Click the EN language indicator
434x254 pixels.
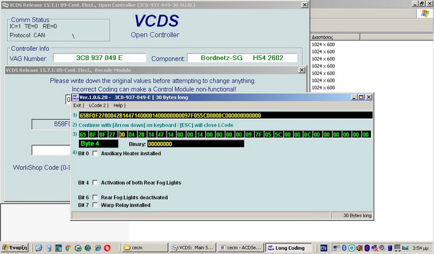(323, 248)
